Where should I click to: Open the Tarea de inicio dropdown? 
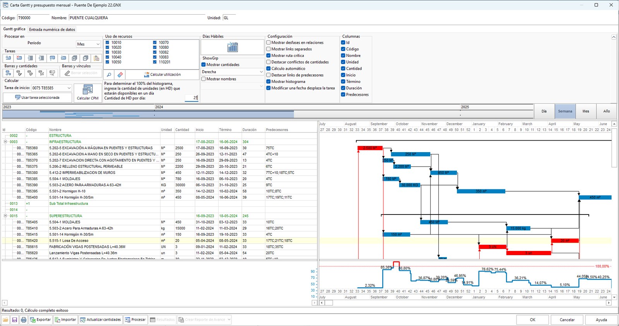click(x=51, y=88)
